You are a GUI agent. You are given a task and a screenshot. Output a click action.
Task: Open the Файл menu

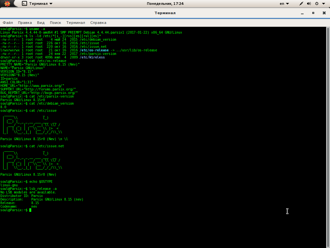tap(8, 23)
